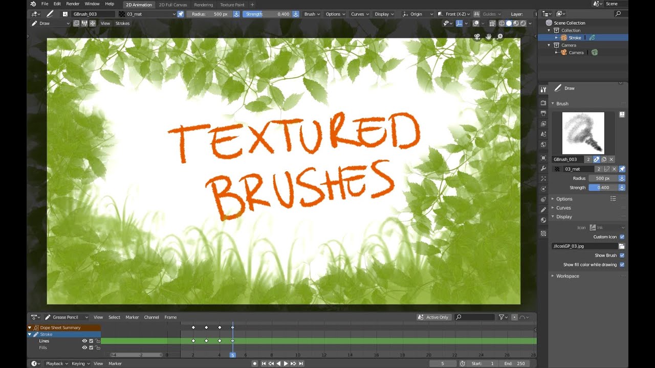
Task: Open the Active Tool properties tab
Action: pos(543,90)
